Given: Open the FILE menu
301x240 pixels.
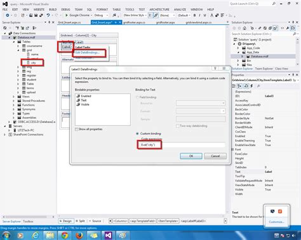Looking at the screenshot, I should coord(5,9).
